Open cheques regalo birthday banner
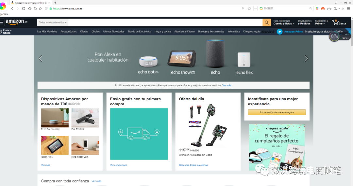Screen dimensions: 353x186 277,148
